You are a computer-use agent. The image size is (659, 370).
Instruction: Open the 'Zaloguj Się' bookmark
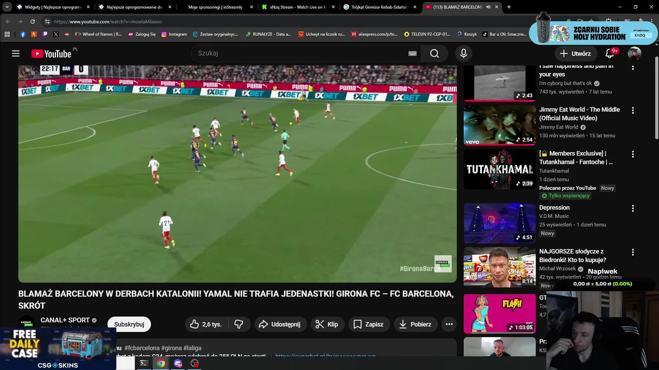[x=142, y=34]
